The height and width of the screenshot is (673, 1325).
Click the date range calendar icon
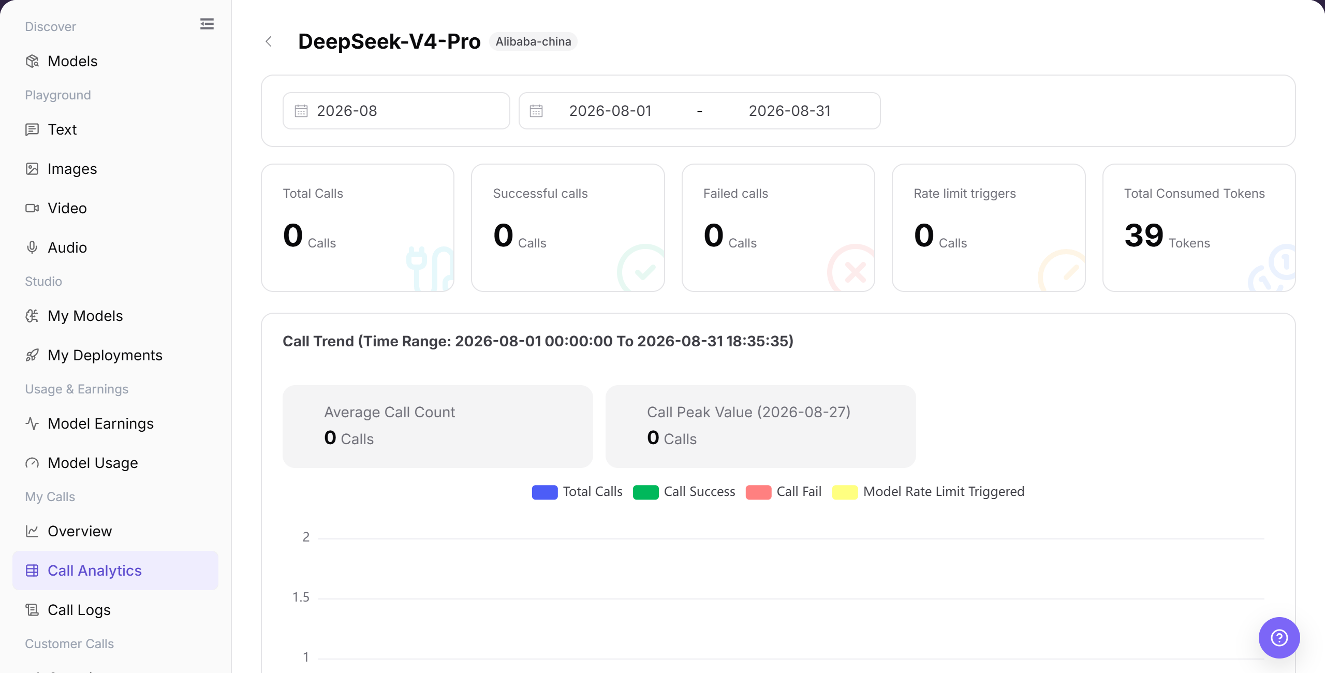(536, 111)
